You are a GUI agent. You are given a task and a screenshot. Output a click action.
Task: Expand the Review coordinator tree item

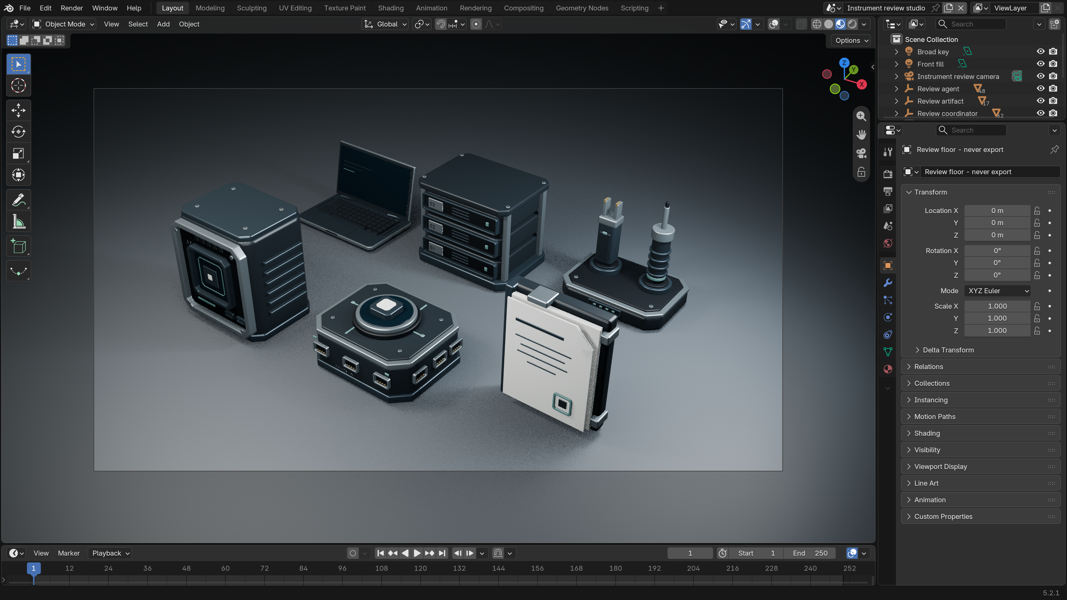896,113
